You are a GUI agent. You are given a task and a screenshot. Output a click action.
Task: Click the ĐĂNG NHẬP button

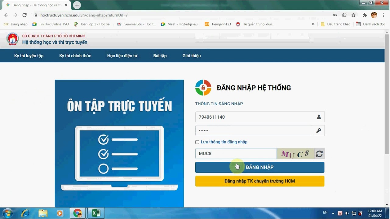(x=260, y=167)
